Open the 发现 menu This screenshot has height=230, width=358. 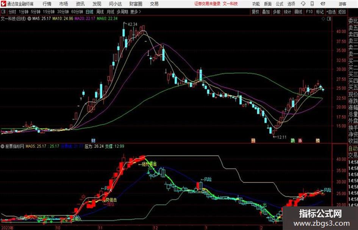coord(97,4)
